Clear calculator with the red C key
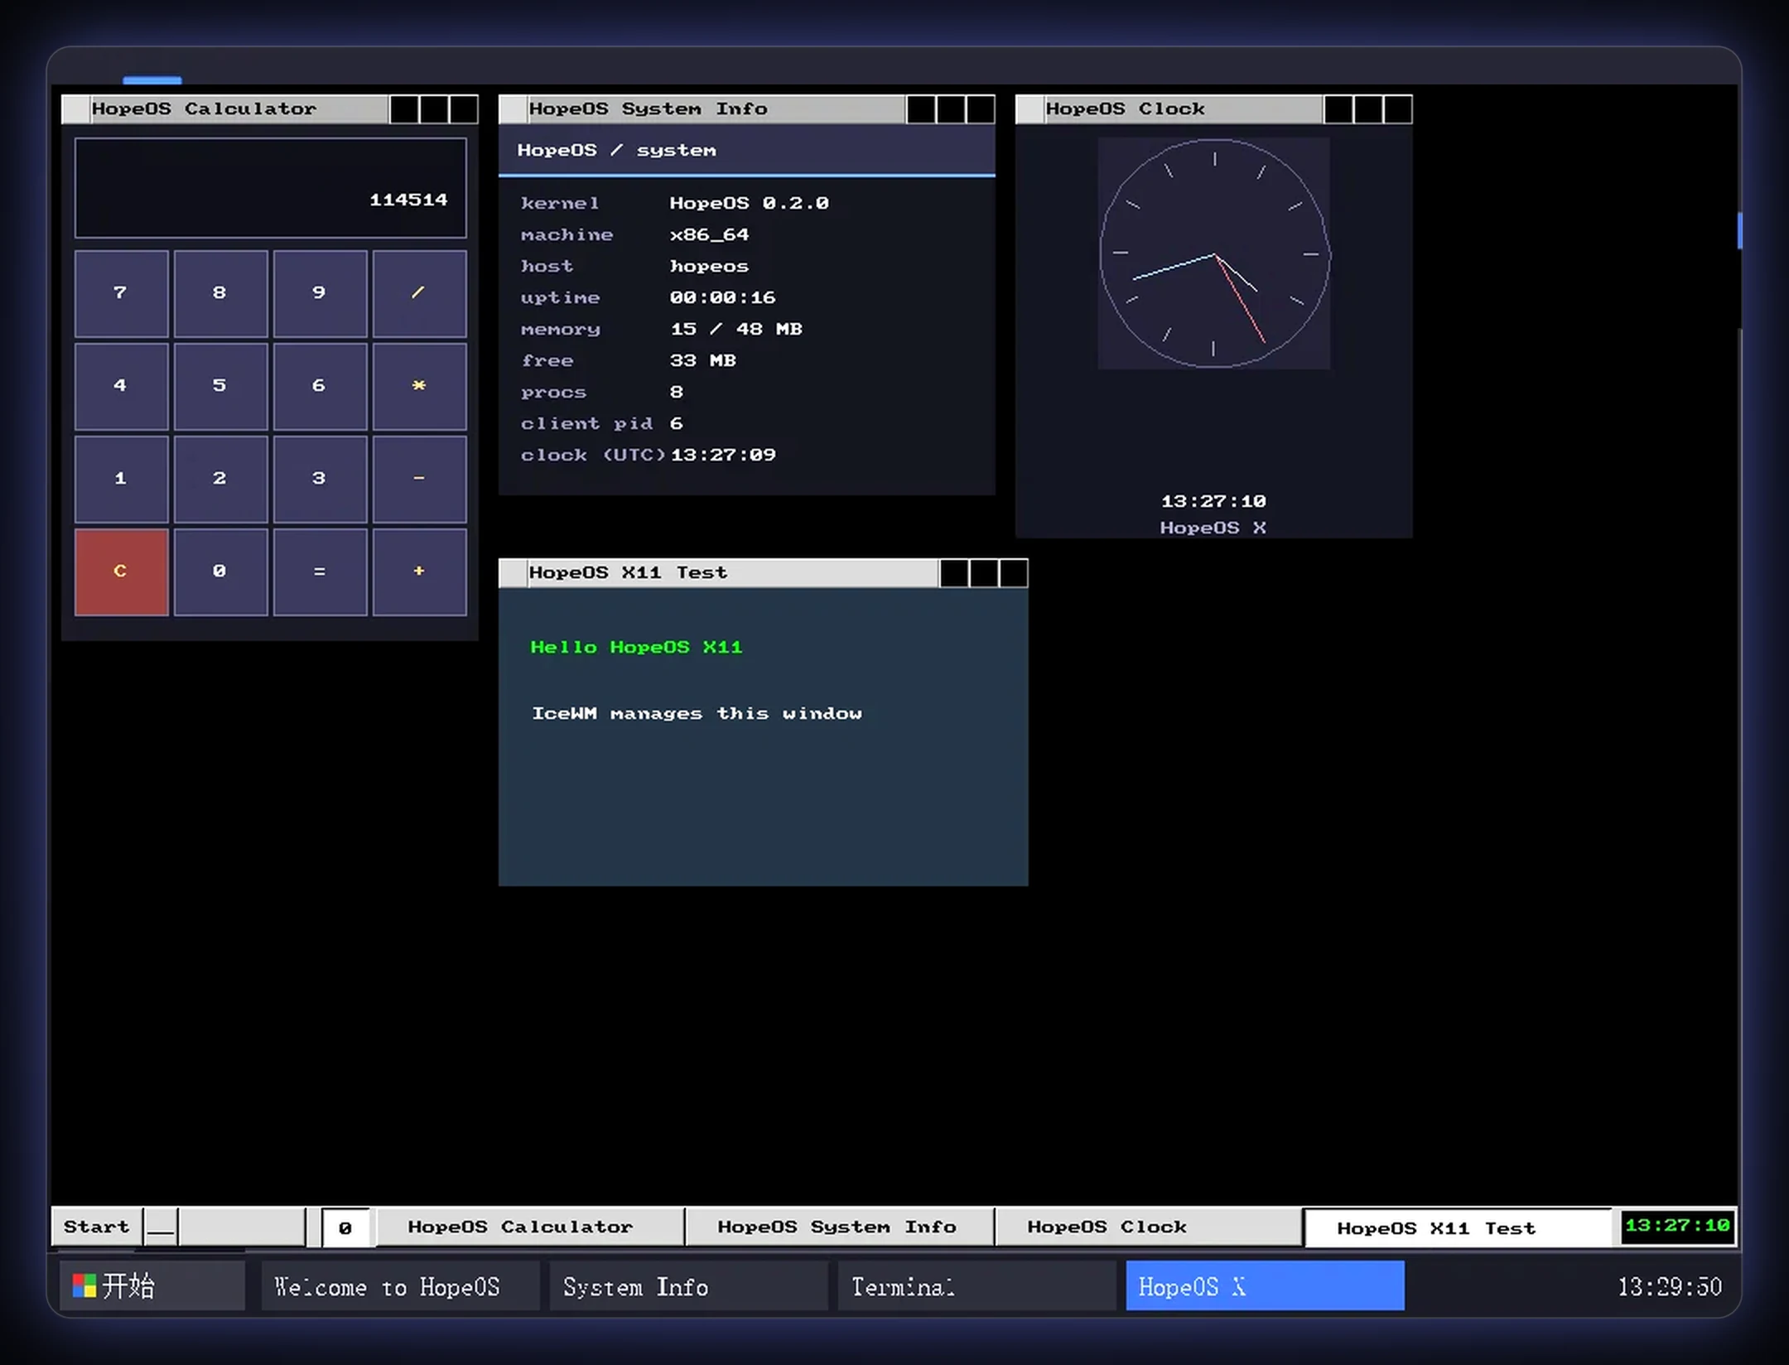Image resolution: width=1789 pixels, height=1365 pixels. tap(121, 572)
